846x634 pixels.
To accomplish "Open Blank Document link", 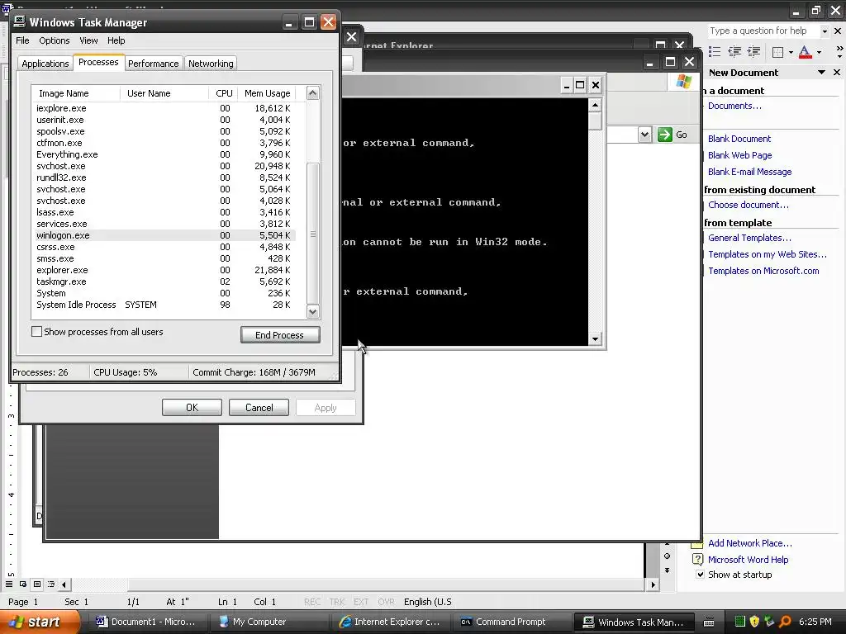I will [739, 139].
